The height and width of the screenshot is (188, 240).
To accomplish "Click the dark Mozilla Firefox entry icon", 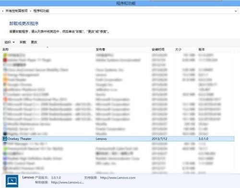I will coord(5,134).
